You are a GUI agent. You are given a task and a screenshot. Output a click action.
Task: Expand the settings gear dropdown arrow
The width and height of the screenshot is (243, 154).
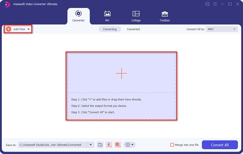click(133, 145)
